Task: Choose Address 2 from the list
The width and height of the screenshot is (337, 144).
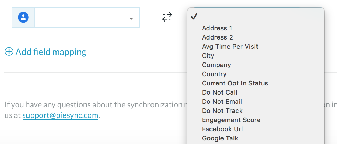Action: coord(255,37)
